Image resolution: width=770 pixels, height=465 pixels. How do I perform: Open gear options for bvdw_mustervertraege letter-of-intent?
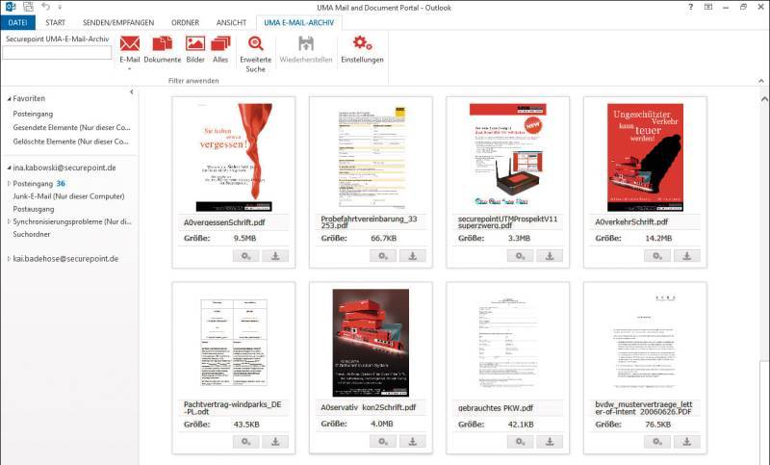click(657, 442)
